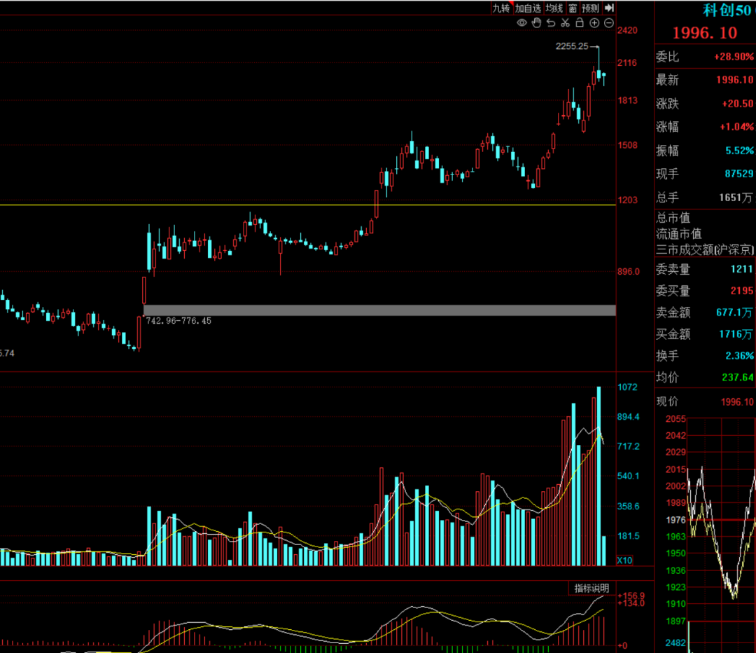Select the scissors cut tool
The image size is (756, 653).
click(565, 22)
